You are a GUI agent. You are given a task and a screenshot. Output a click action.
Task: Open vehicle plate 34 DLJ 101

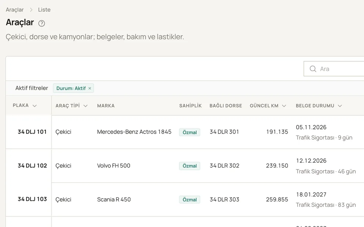(32, 132)
